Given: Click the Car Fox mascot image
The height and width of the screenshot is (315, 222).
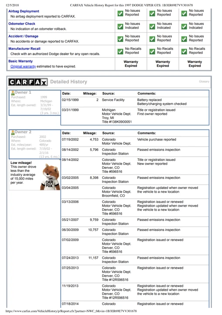Looking at the screenshot, I should (x=50, y=177).
